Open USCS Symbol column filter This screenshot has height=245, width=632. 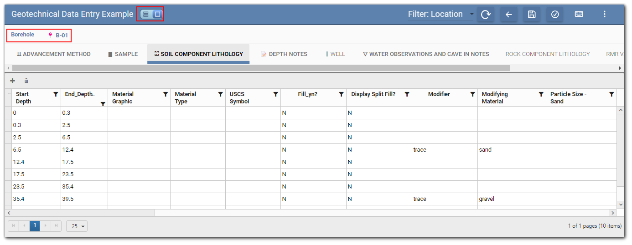point(275,94)
